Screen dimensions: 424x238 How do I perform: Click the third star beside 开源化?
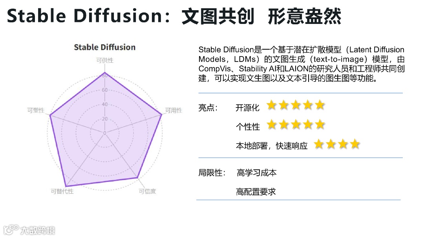click(x=296, y=105)
